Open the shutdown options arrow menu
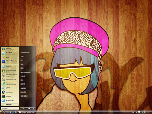This screenshot has width=152, height=114. 33,108
